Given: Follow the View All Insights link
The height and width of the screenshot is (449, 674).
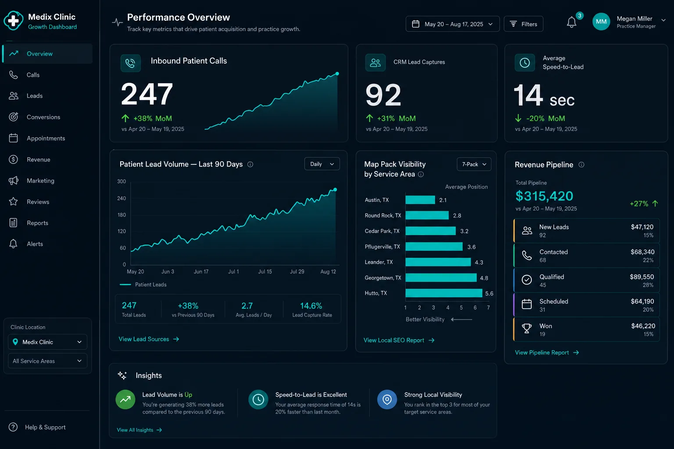Looking at the screenshot, I should tap(140, 430).
